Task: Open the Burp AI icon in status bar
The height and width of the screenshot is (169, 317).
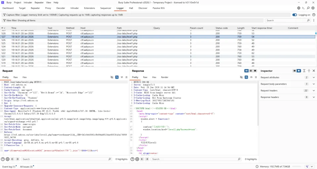Action: tap(307, 167)
